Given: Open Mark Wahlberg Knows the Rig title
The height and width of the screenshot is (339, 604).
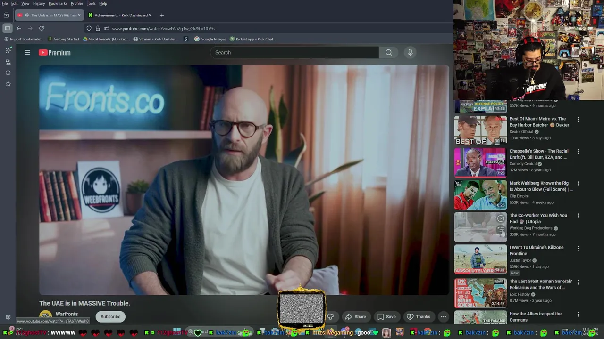Looking at the screenshot, I should point(541,186).
